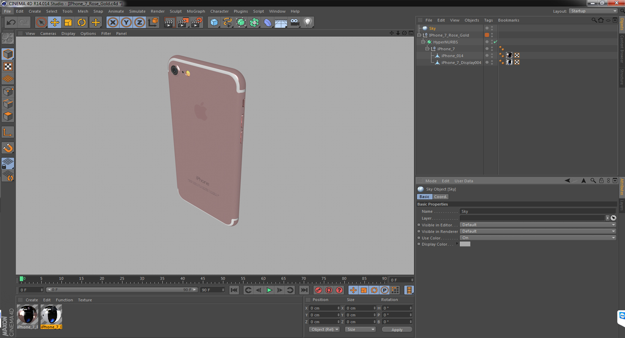This screenshot has width=625, height=338.
Task: Click the Undo arrow icon
Action: 11,22
